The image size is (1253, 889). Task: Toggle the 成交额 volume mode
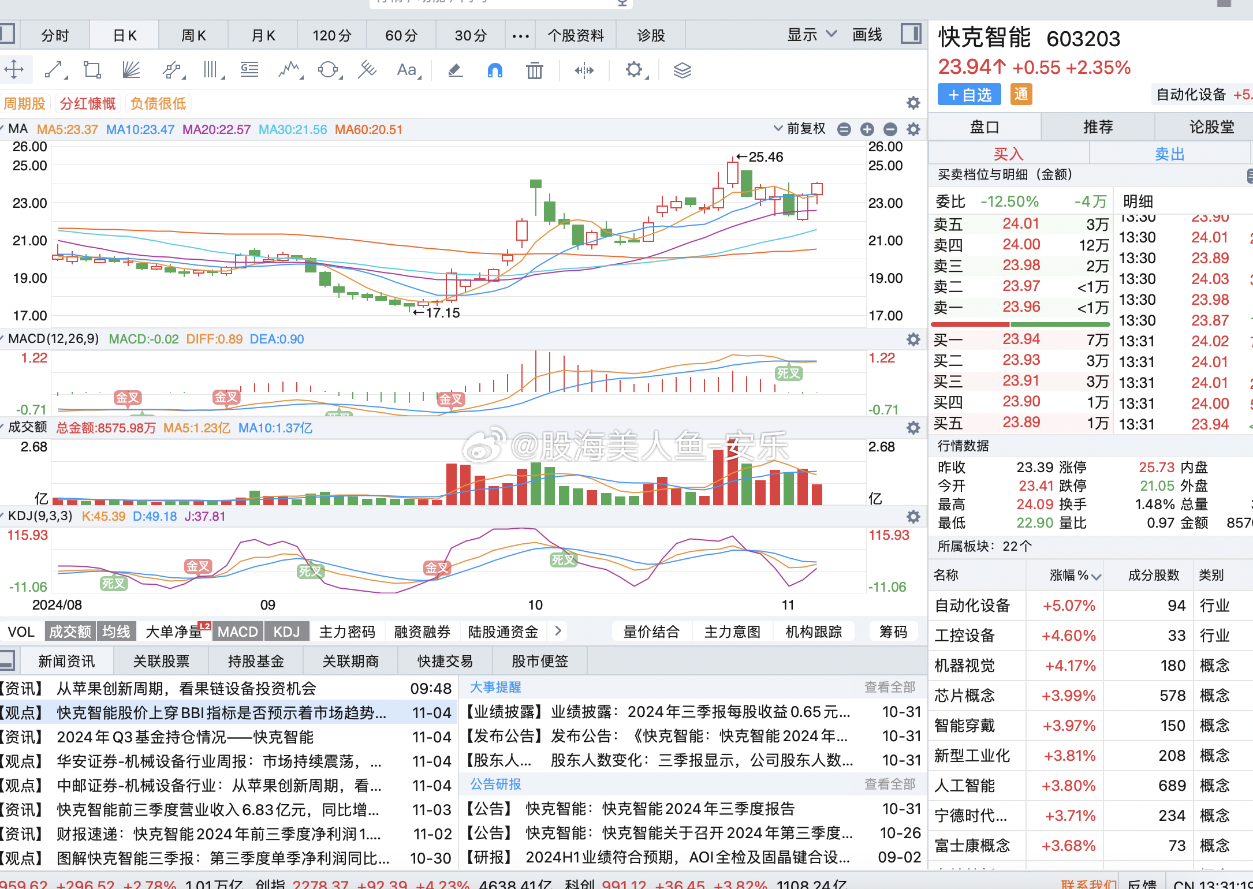coord(70,632)
